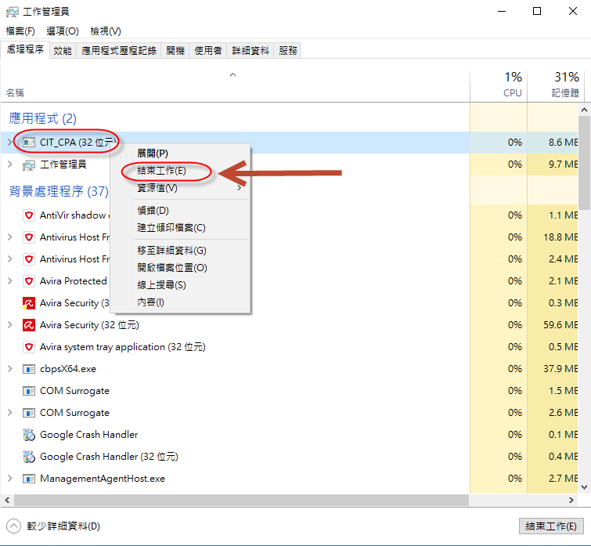Expand the cbpsX64.exe process tree
This screenshot has width=591, height=546.
click(x=9, y=369)
